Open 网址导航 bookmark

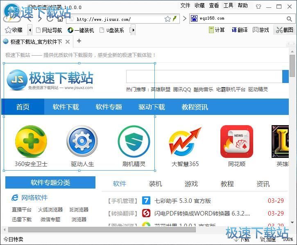tap(49, 30)
